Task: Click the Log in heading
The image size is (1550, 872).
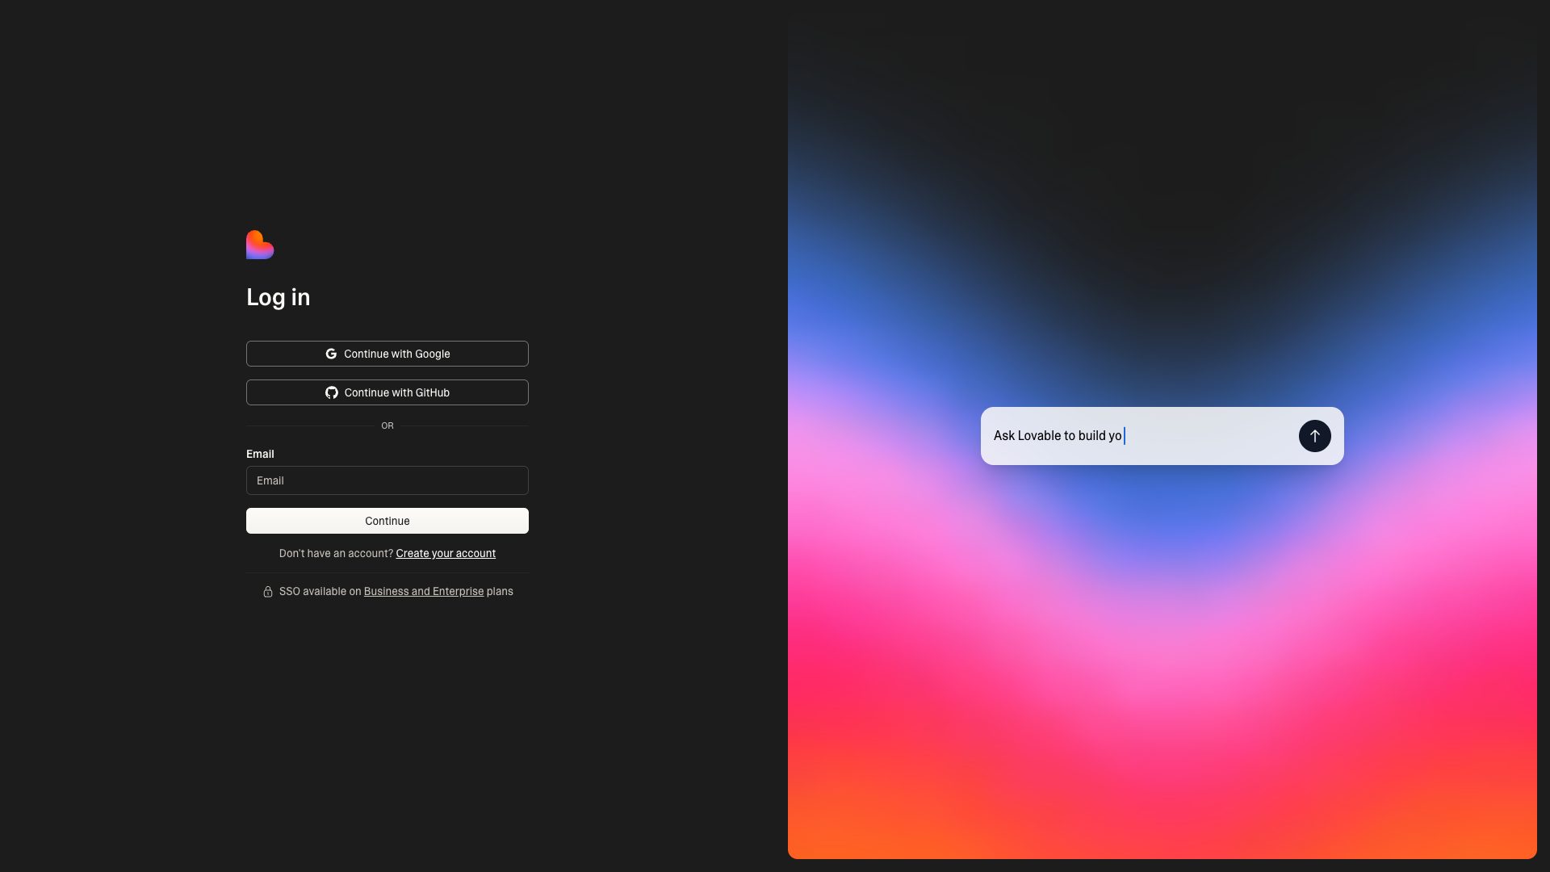Action: [278, 297]
